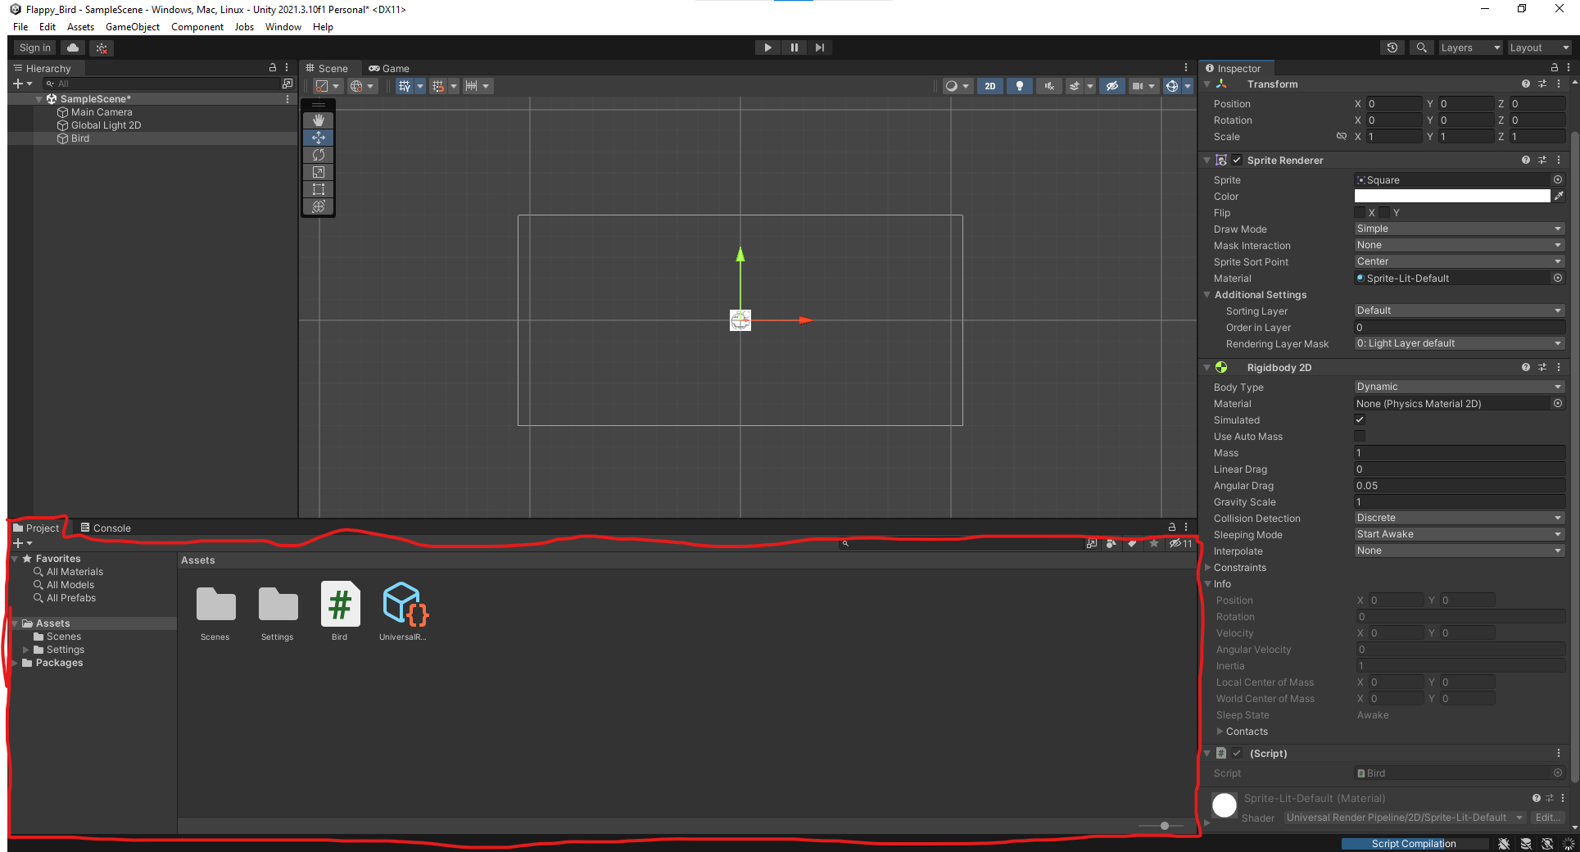Image resolution: width=1580 pixels, height=852 pixels.
Task: Open the Sleeping Mode dropdown
Action: [1460, 534]
